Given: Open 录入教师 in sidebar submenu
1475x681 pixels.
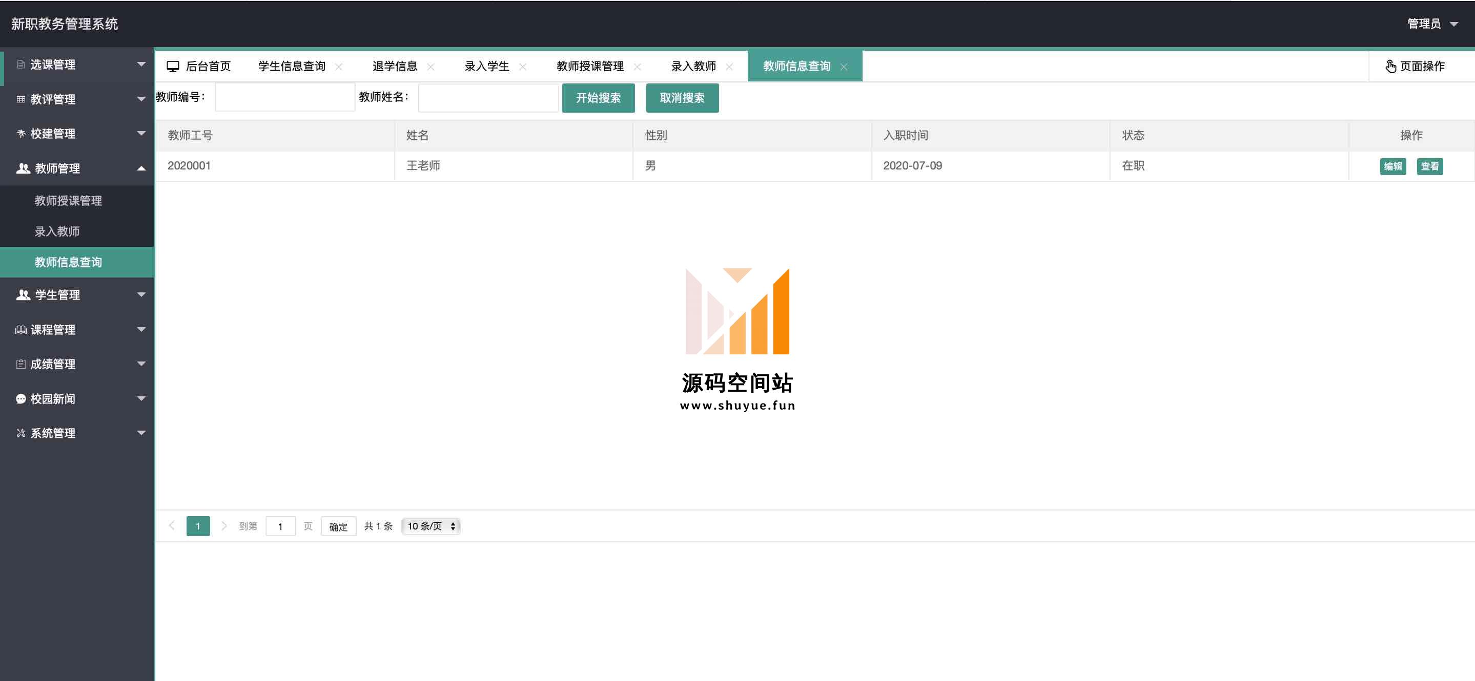Looking at the screenshot, I should coord(77,232).
